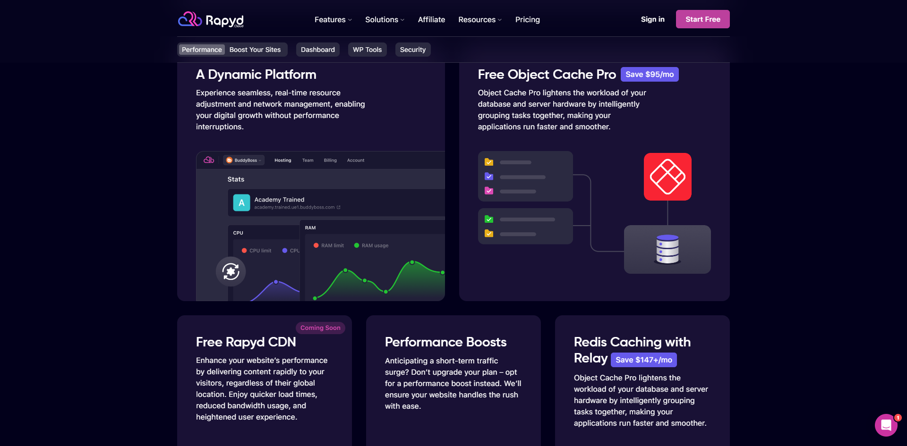This screenshot has height=446, width=907.
Task: Click the circular gear refresh icon
Action: [x=231, y=271]
